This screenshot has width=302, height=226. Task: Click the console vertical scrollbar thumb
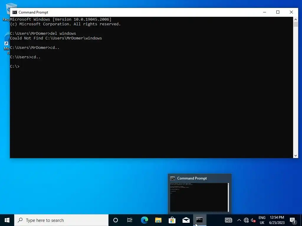click(x=296, y=24)
